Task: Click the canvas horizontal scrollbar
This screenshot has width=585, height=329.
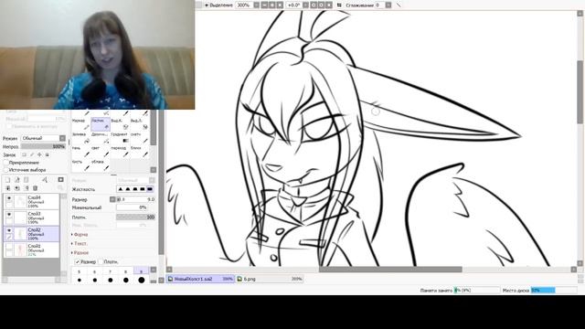Action: (x=390, y=270)
